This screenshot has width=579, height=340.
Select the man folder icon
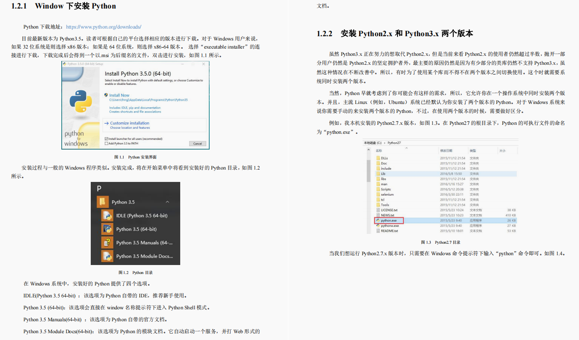378,184
